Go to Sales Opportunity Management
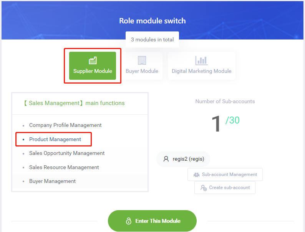This screenshot has height=232, width=305. point(67,153)
